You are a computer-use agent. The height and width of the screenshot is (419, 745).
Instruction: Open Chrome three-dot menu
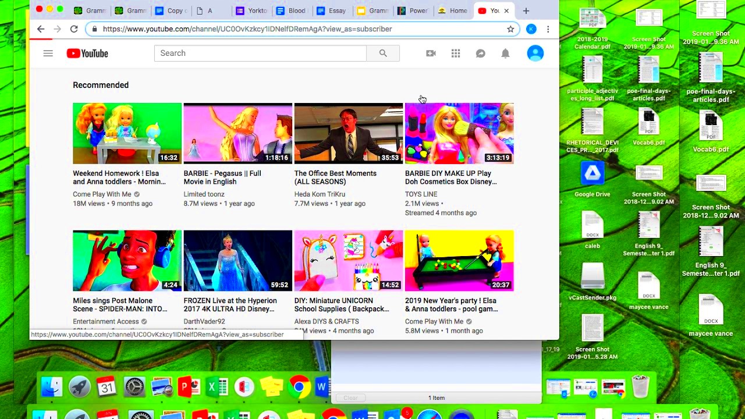point(548,29)
